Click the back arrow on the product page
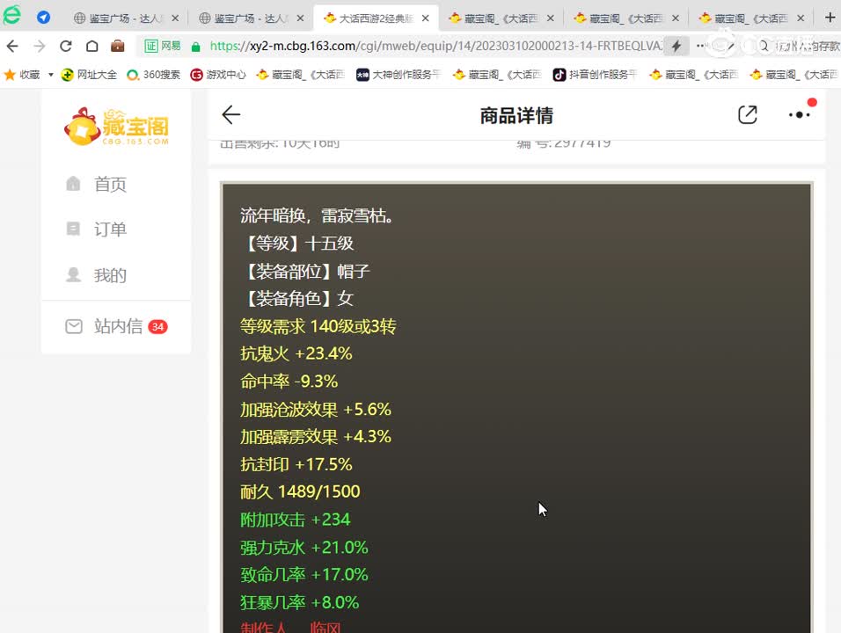Screen dimensions: 841x633 230,114
